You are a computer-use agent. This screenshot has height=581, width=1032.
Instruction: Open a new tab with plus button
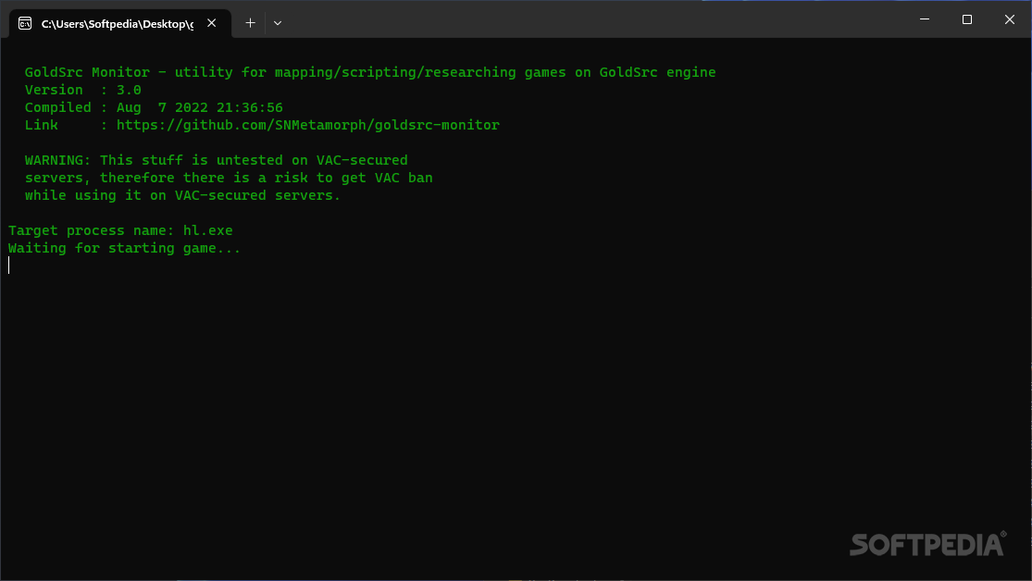250,23
